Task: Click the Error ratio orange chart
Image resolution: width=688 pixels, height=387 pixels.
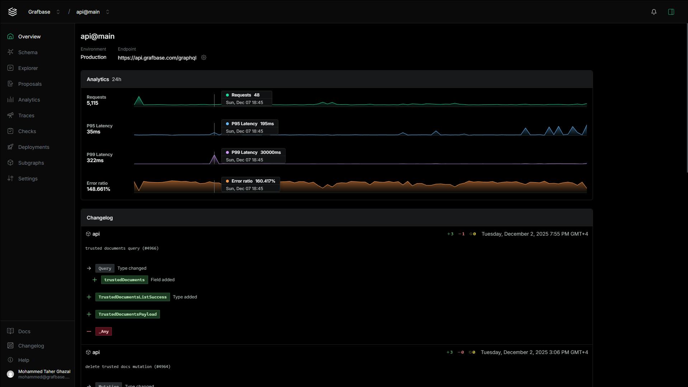Action: (x=395, y=187)
